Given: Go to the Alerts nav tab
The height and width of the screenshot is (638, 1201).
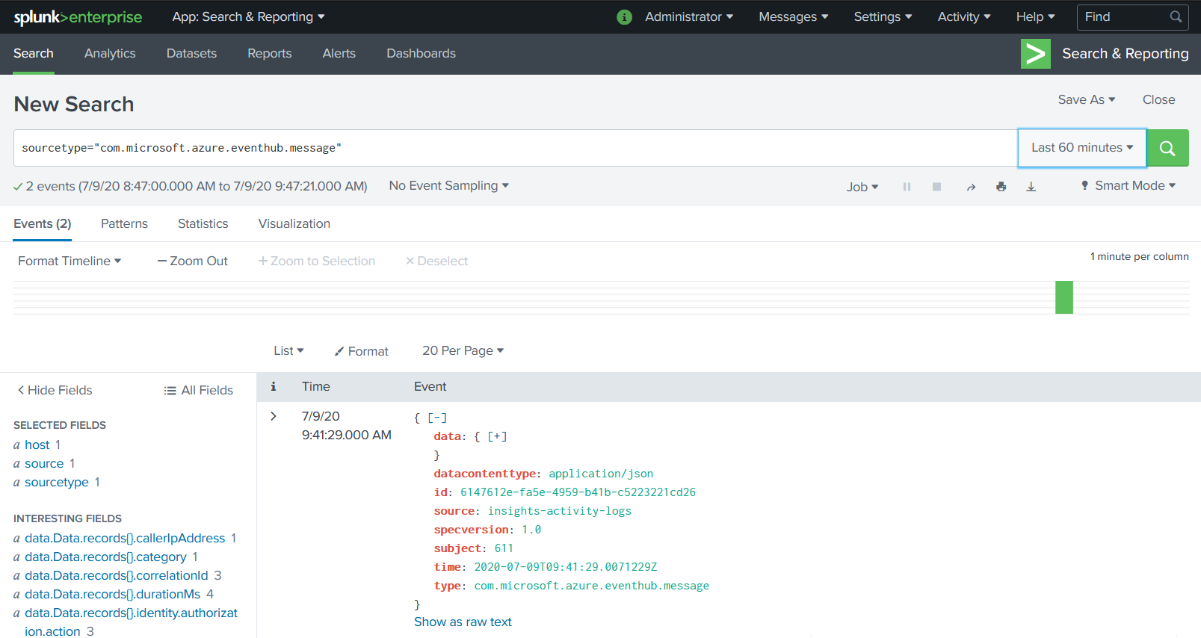Looking at the screenshot, I should point(339,54).
